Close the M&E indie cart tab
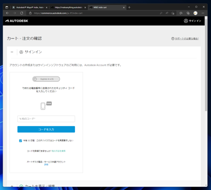The width and height of the screenshot is (211, 190). [124, 7]
